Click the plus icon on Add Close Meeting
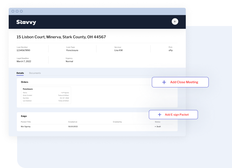Image resolution: width=232 pixels, height=168 pixels. [164, 82]
